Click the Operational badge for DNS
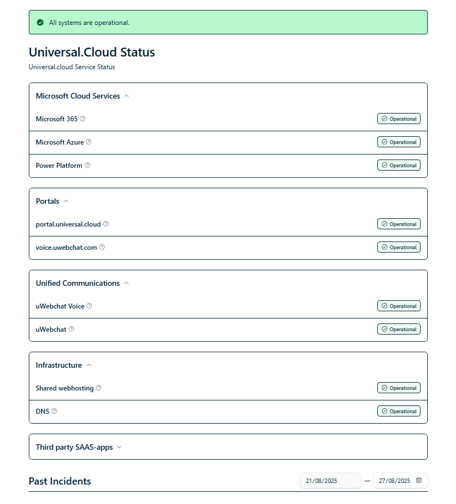This screenshot has width=456, height=504. click(398, 411)
